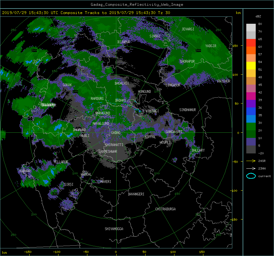Click the RAICHUR city label
The width and height of the screenshot is (274, 256).
(x=224, y=81)
